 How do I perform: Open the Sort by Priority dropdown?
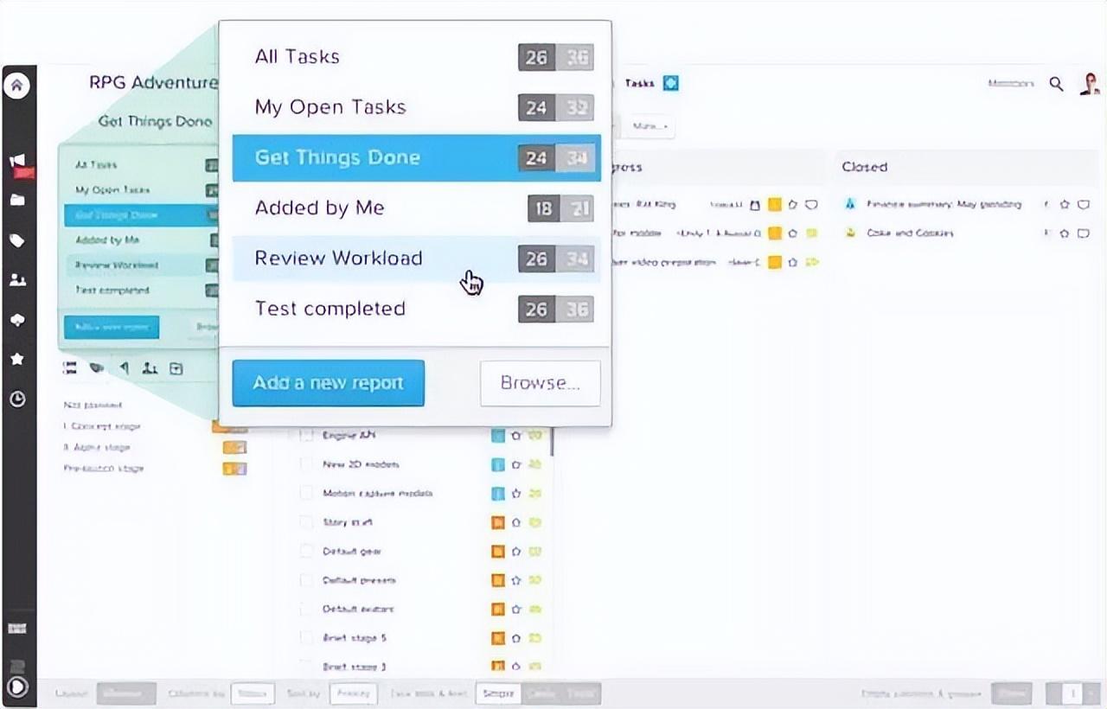(354, 693)
